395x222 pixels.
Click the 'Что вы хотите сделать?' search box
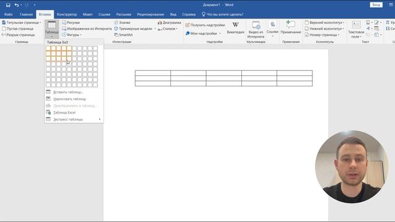[x=222, y=14]
